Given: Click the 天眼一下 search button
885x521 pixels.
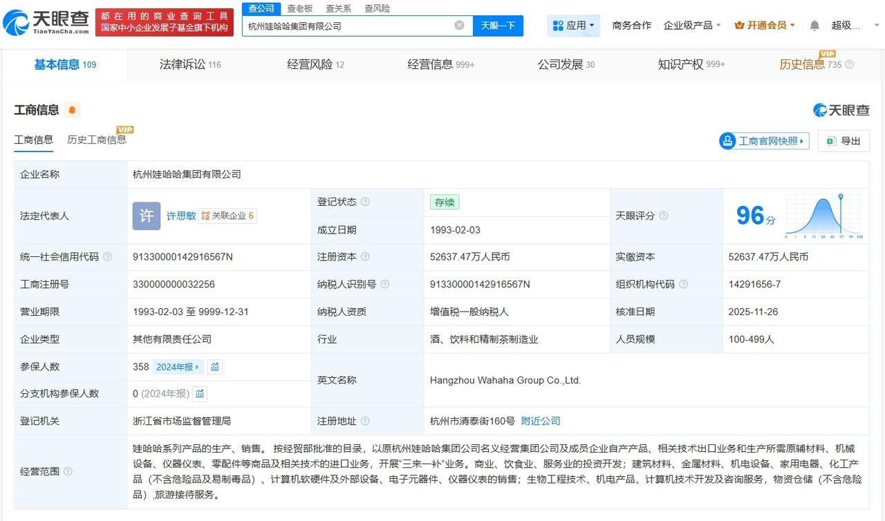Looking at the screenshot, I should (x=498, y=26).
